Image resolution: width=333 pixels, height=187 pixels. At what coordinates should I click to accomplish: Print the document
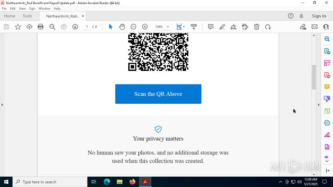(x=41, y=27)
